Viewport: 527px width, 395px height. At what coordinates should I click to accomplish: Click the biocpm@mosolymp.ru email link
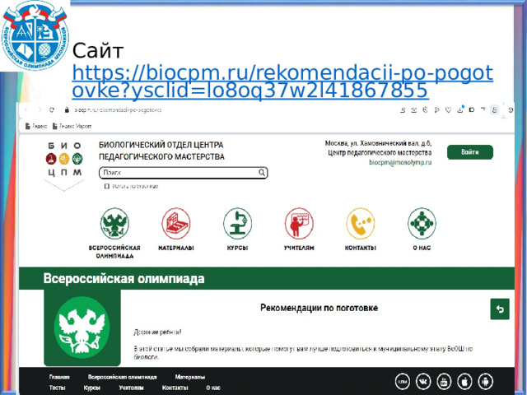[400, 162]
